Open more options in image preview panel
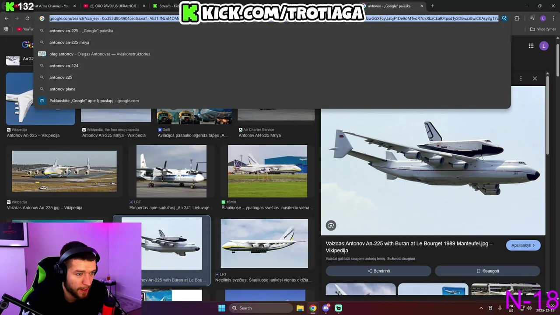The height and width of the screenshot is (315, 560). click(x=521, y=78)
